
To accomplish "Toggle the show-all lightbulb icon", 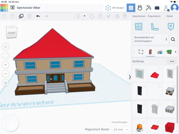I will tap(78, 16).
